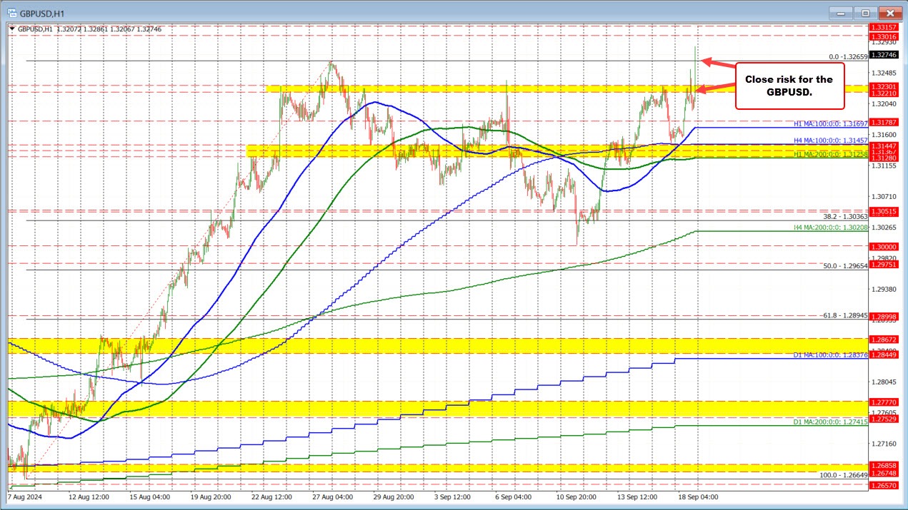Click the GBPUSD chart window icon
This screenshot has height=510, width=908.
pos(13,12)
